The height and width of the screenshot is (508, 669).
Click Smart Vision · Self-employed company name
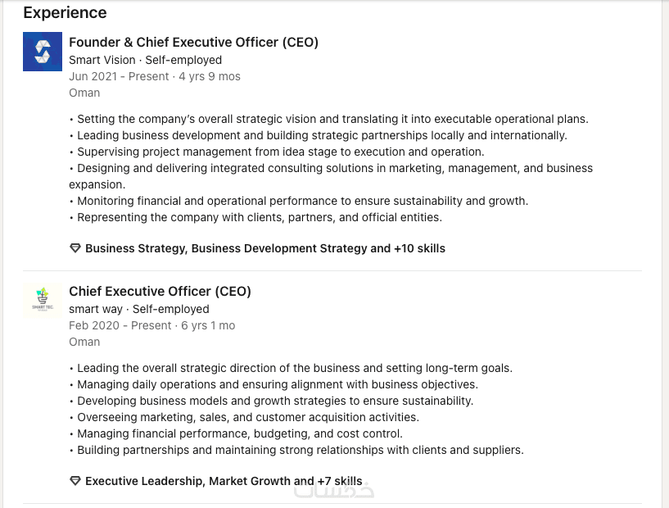pos(145,60)
